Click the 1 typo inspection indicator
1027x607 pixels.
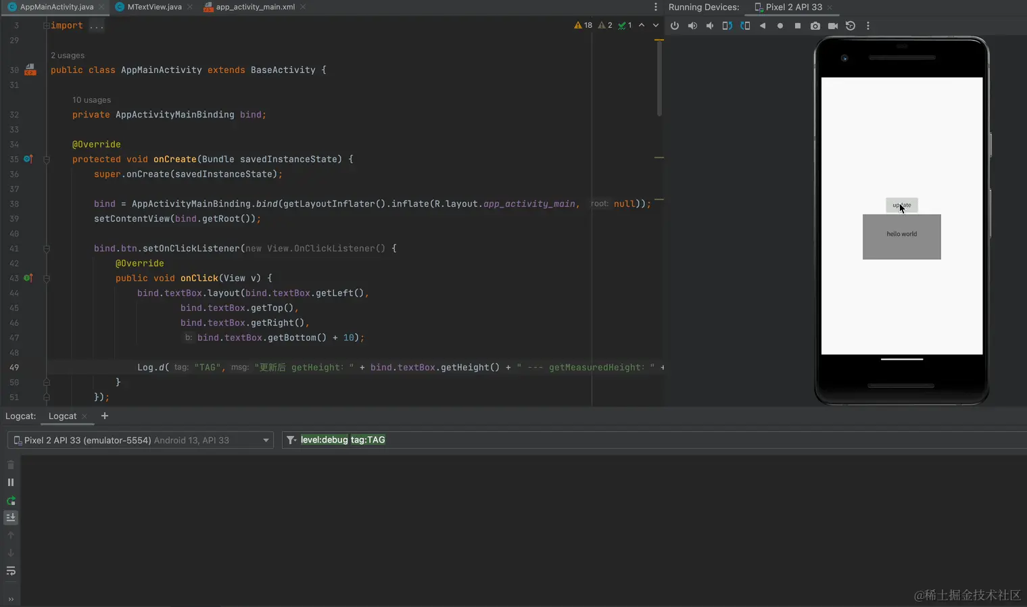pos(625,26)
